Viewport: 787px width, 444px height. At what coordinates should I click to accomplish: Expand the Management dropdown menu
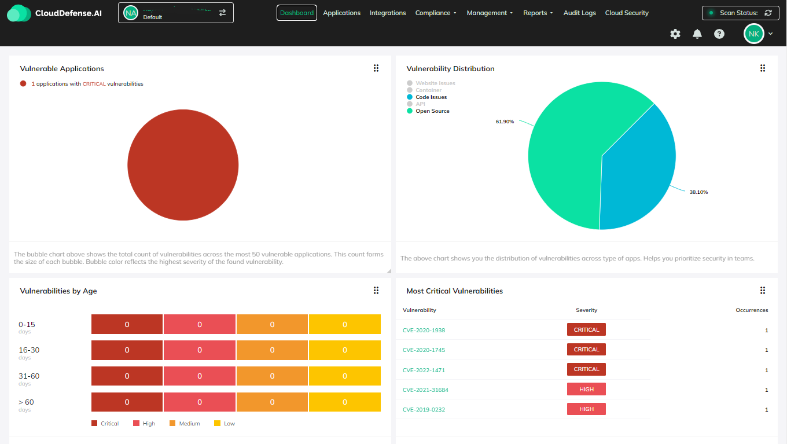click(490, 13)
